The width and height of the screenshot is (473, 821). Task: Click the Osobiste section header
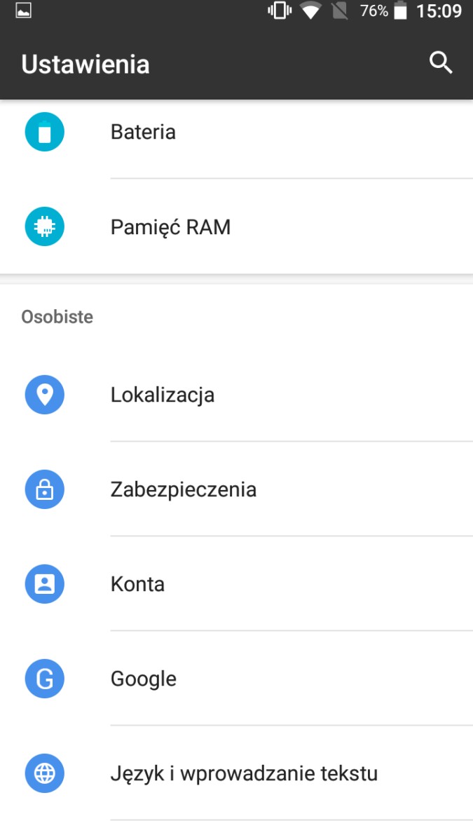point(57,317)
